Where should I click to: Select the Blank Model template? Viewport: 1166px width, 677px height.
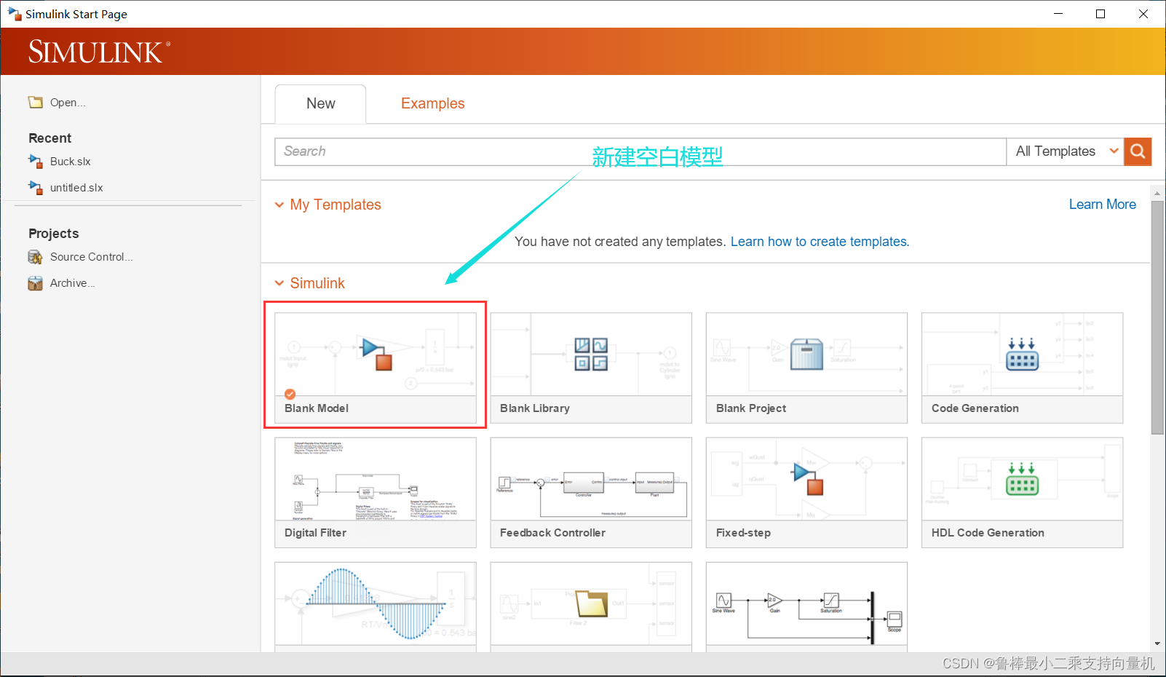pos(376,368)
